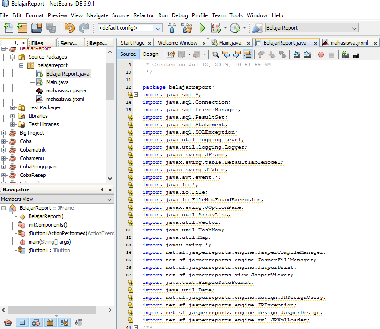Screen dimensions: 380x329
Task: Select initComponents() in Navigator
Action: click(48, 225)
